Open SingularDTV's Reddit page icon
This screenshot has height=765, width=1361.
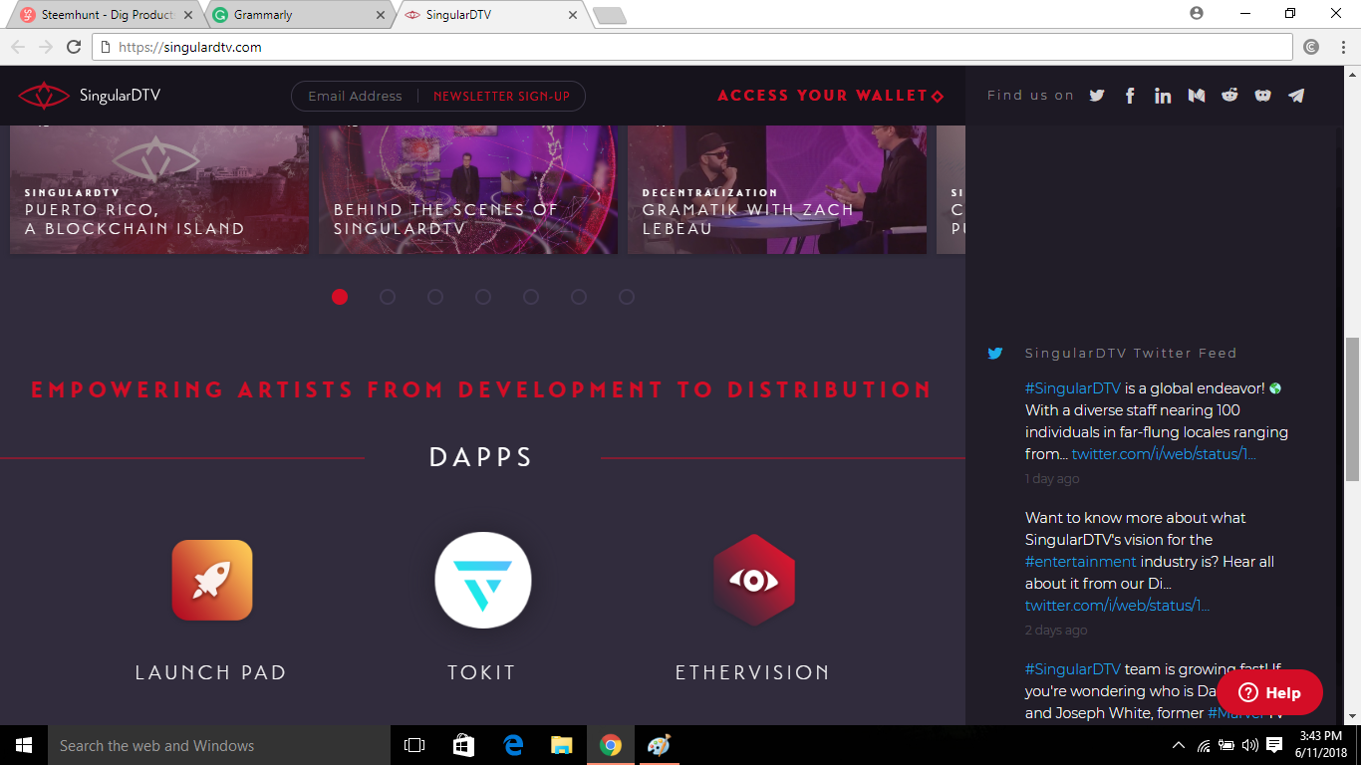pos(1229,95)
